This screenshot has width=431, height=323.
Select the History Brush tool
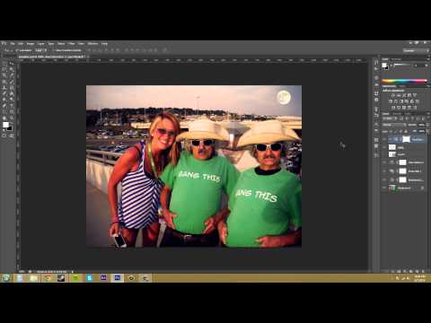12,88
